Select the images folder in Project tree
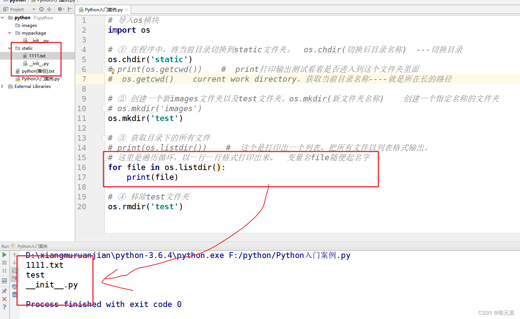 [x=26, y=25]
